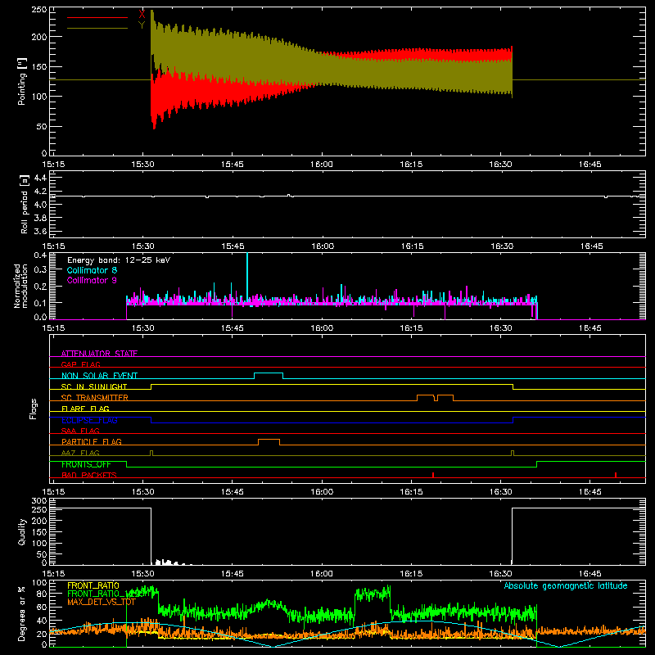655x655 pixels.
Task: Click the SC_IN_SUNLIGHT rising edge
Action: coord(151,386)
